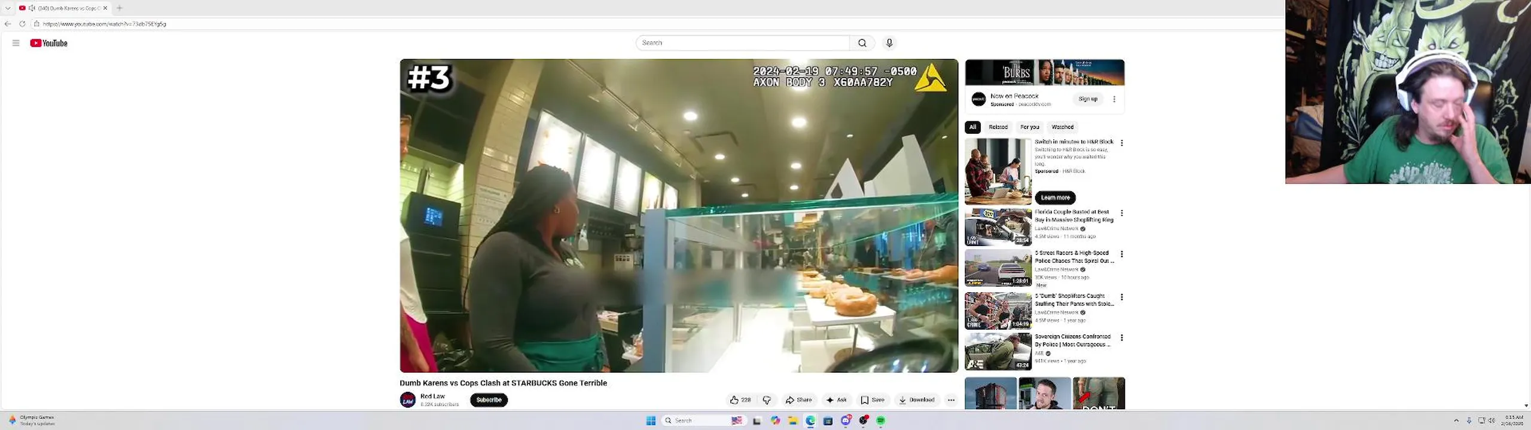This screenshot has height=430, width=1531.
Task: Open the Windows Start menu
Action: coord(651,421)
